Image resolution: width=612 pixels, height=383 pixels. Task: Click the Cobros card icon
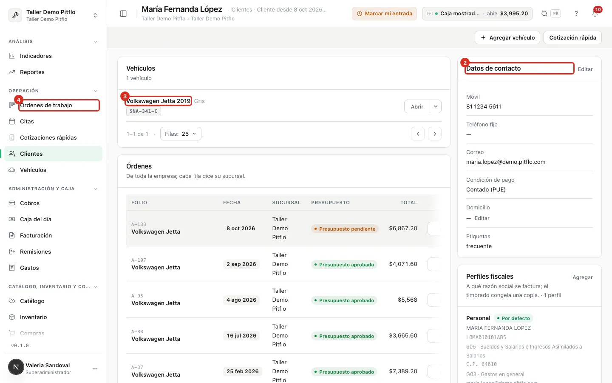(x=12, y=203)
